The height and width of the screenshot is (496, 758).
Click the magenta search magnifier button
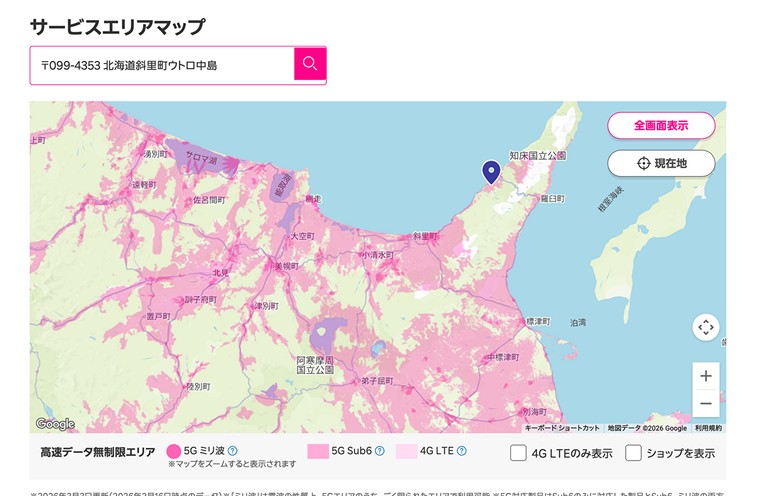coord(310,64)
